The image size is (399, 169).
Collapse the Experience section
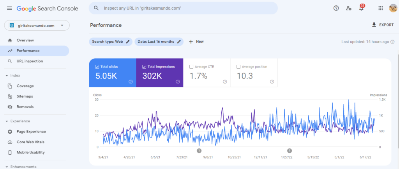(x=7, y=121)
